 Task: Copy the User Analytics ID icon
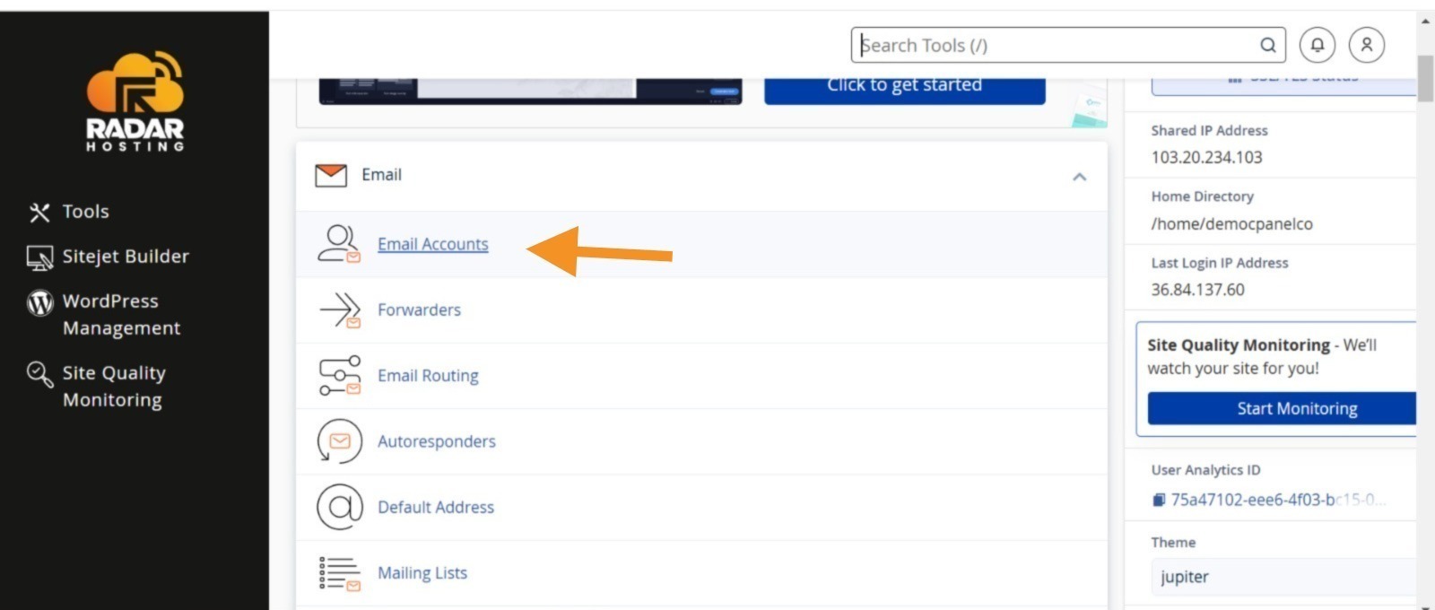(1159, 500)
